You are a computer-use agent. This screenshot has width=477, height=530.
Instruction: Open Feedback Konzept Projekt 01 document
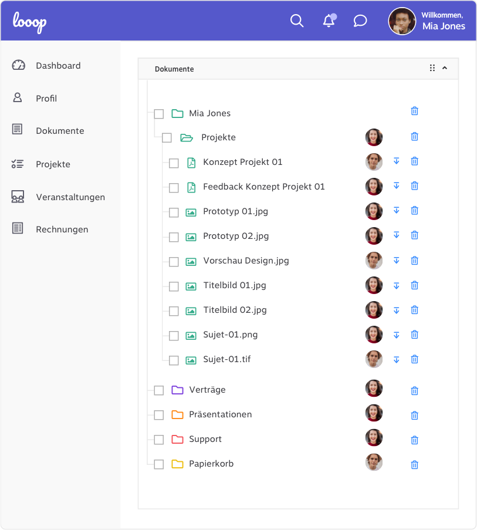point(263,187)
